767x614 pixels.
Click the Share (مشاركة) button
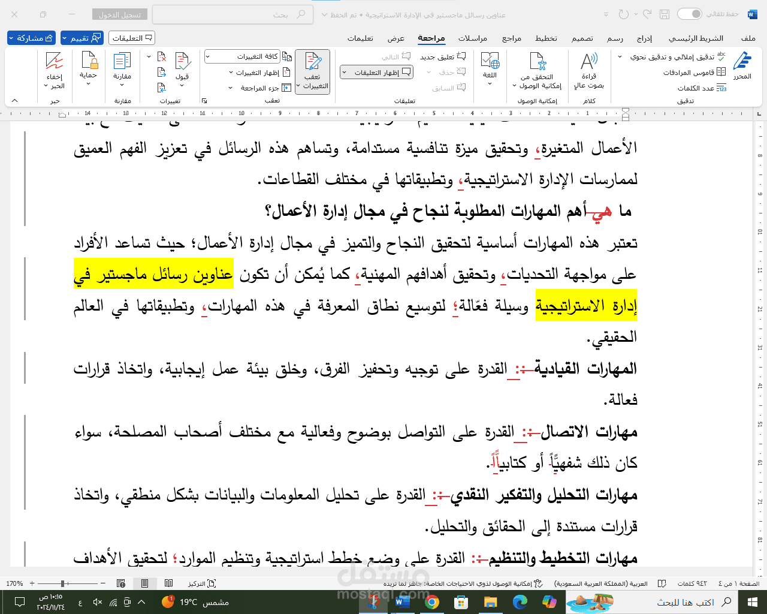point(31,38)
